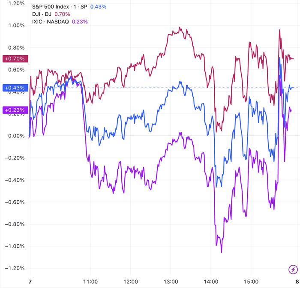Click the blue +0.43% price label
Viewport: 300px width, 288px height.
[x=15, y=88]
